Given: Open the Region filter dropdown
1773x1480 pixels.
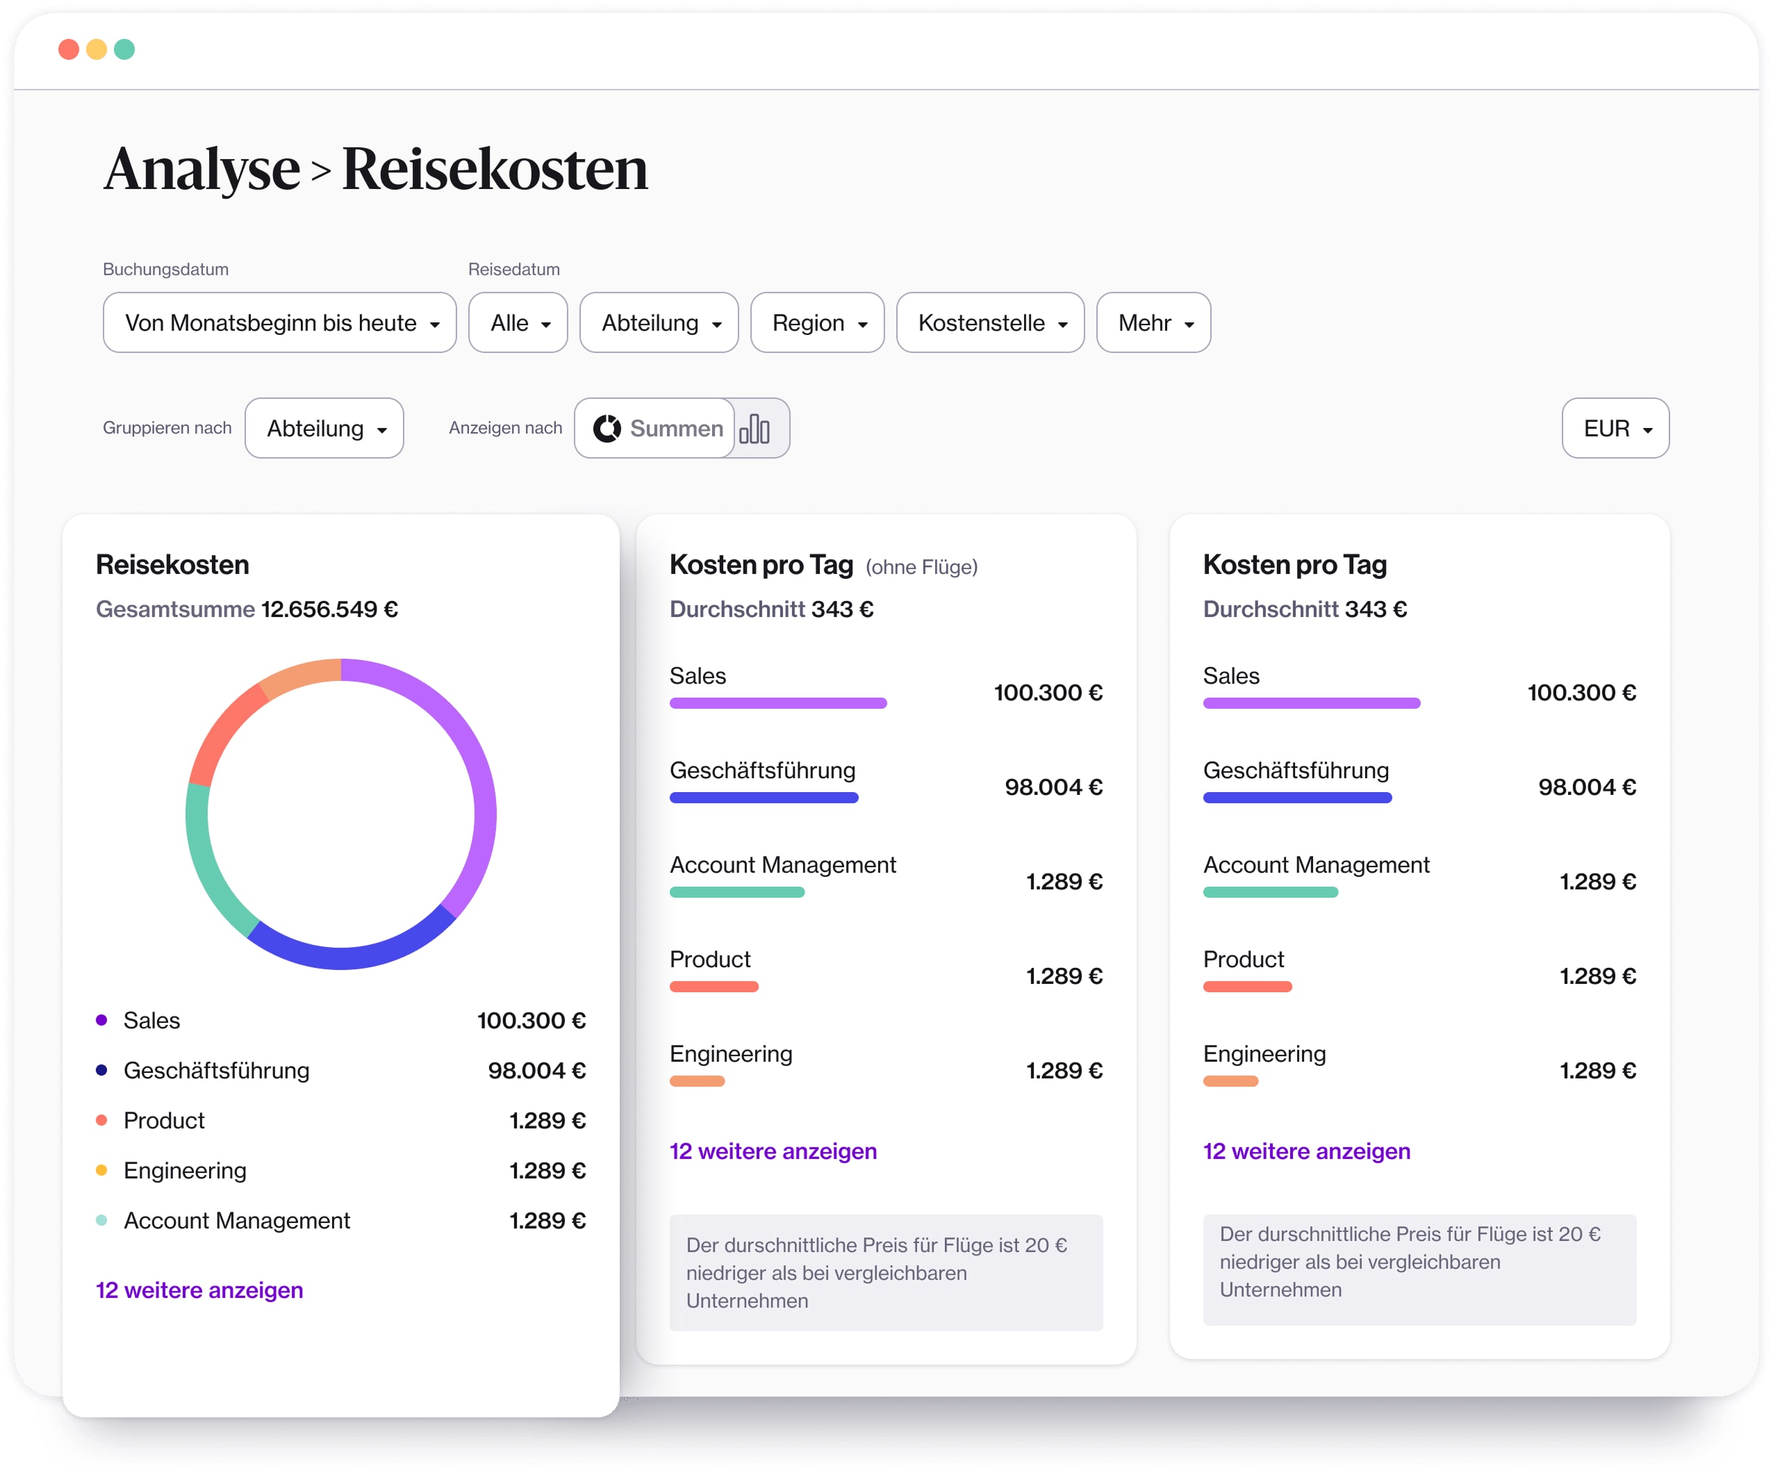Looking at the screenshot, I should 816,322.
